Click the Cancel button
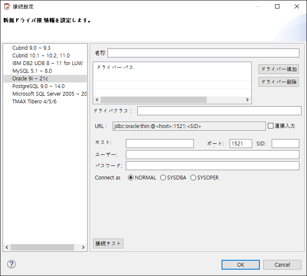307x276 pixels. pyautogui.click(x=282, y=265)
